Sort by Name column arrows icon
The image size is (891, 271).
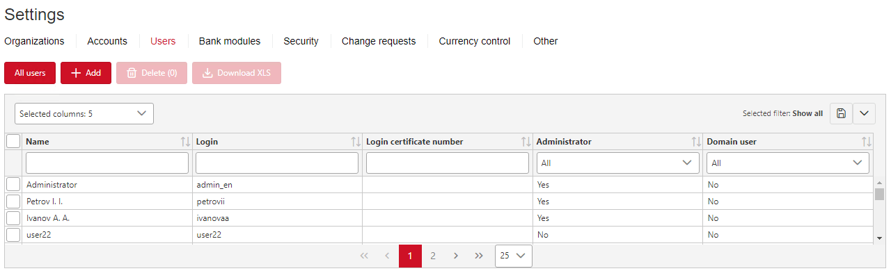[x=185, y=142]
